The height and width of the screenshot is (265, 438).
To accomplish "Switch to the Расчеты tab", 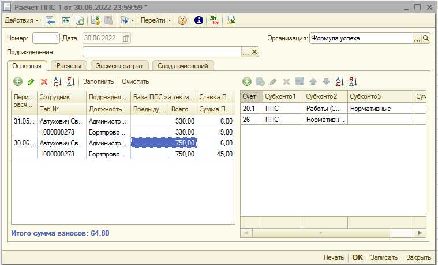I will [x=69, y=66].
